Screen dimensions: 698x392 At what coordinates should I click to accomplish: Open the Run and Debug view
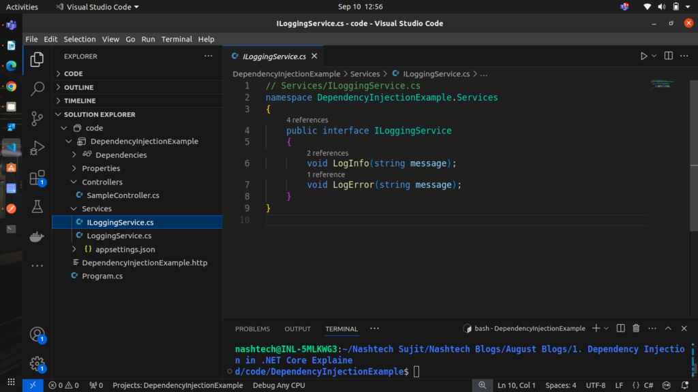pos(37,148)
